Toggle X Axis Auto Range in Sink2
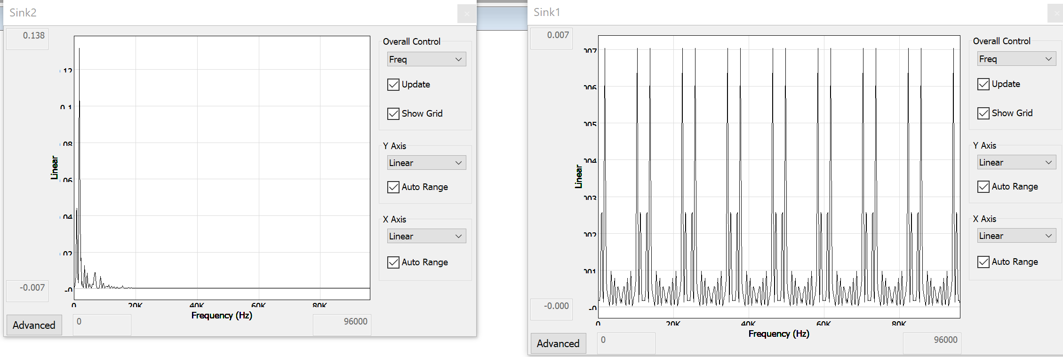This screenshot has width=1063, height=357. point(393,262)
